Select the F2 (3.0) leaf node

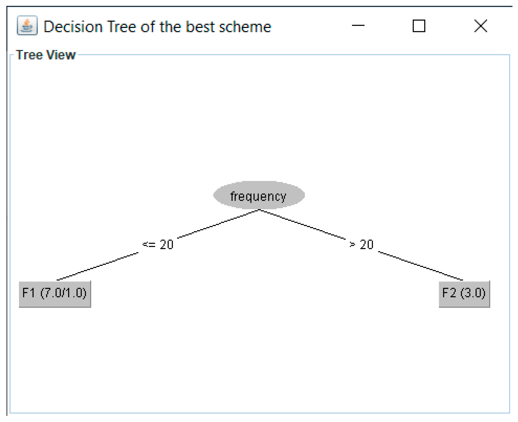pyautogui.click(x=464, y=294)
